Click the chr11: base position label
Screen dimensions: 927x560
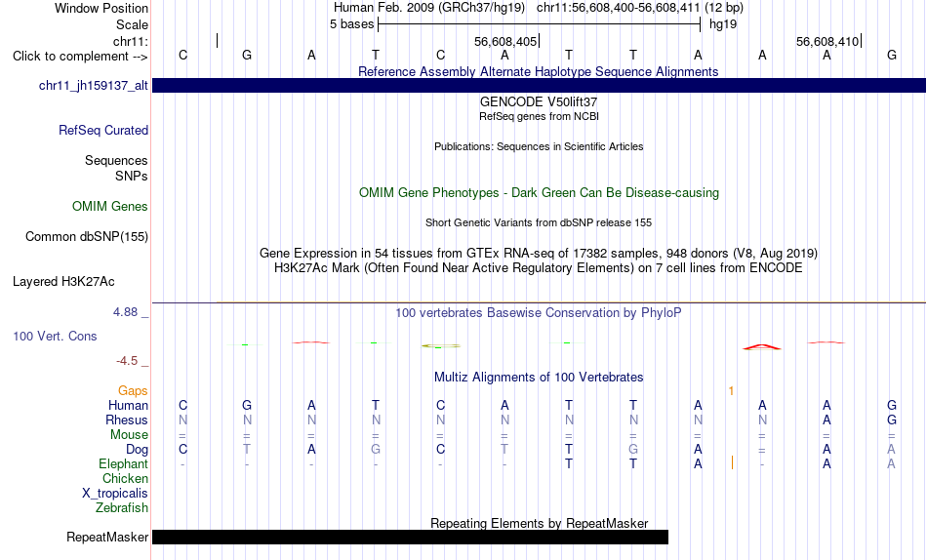point(131,41)
